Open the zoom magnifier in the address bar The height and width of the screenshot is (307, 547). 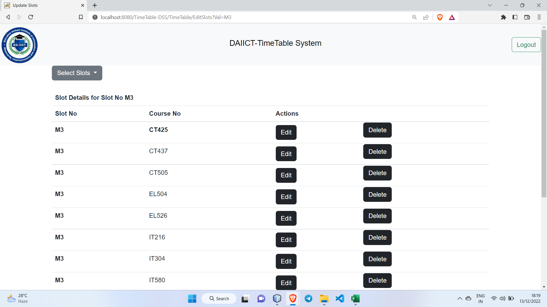pyautogui.click(x=415, y=17)
